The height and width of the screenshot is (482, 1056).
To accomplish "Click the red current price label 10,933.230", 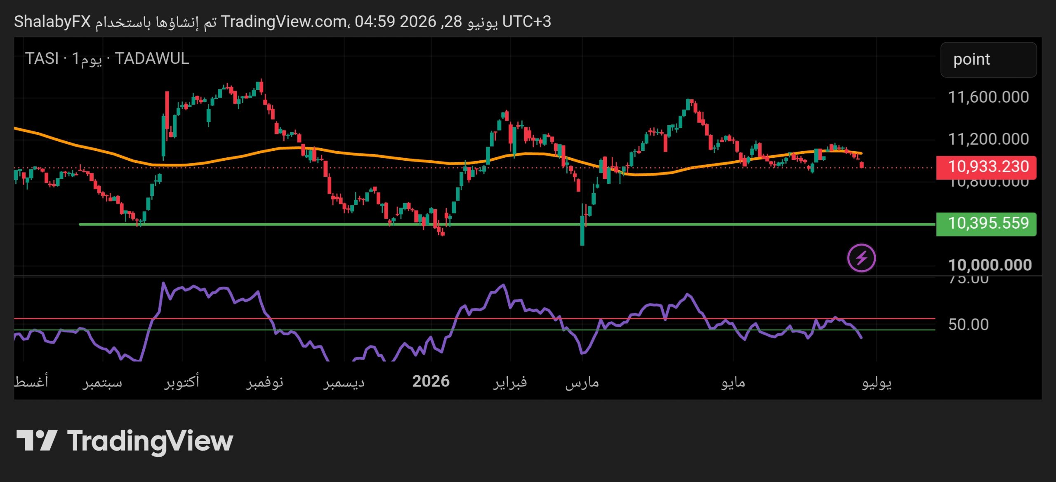I will pos(986,167).
